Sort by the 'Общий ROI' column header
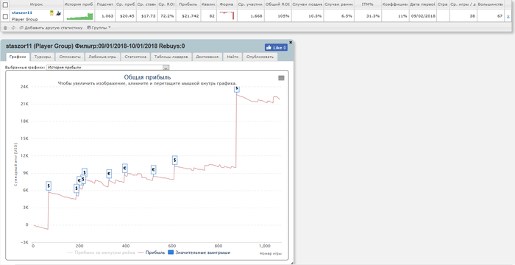This screenshot has height=265, width=515. click(x=277, y=5)
